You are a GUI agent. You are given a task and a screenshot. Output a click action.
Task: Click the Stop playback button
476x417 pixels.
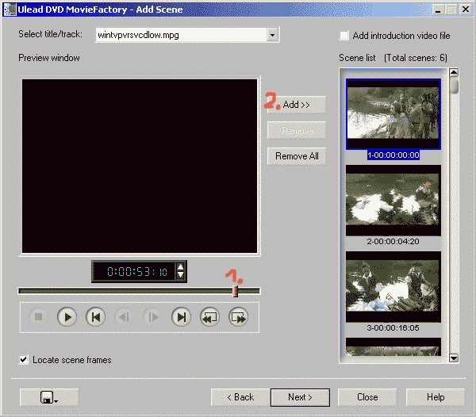38,317
